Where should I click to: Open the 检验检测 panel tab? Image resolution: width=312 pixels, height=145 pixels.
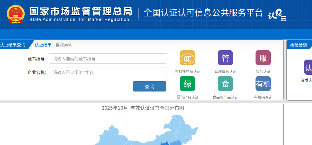[x=298, y=45]
